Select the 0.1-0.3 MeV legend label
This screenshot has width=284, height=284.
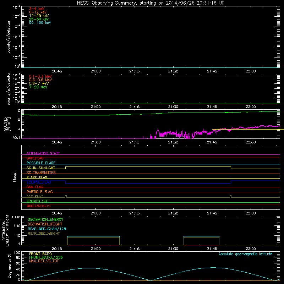coord(40,76)
